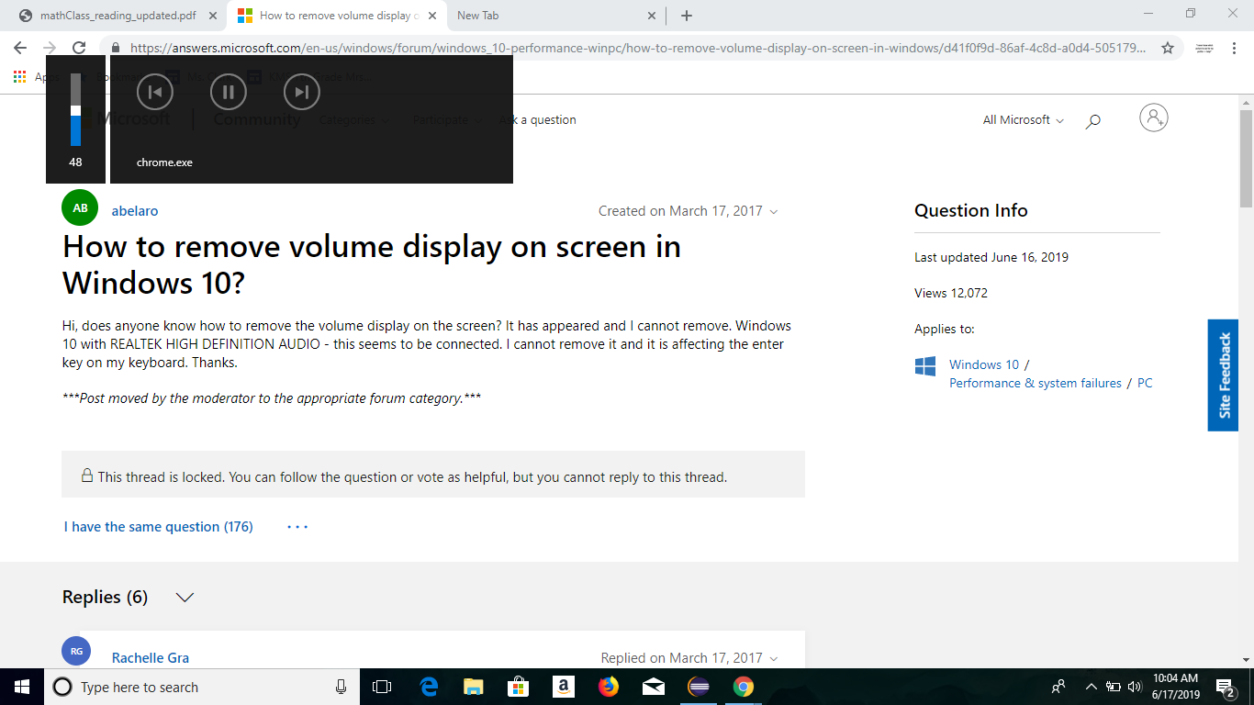The width and height of the screenshot is (1254, 705).
Task: Click the AB avatar of abelaro
Action: point(80,207)
